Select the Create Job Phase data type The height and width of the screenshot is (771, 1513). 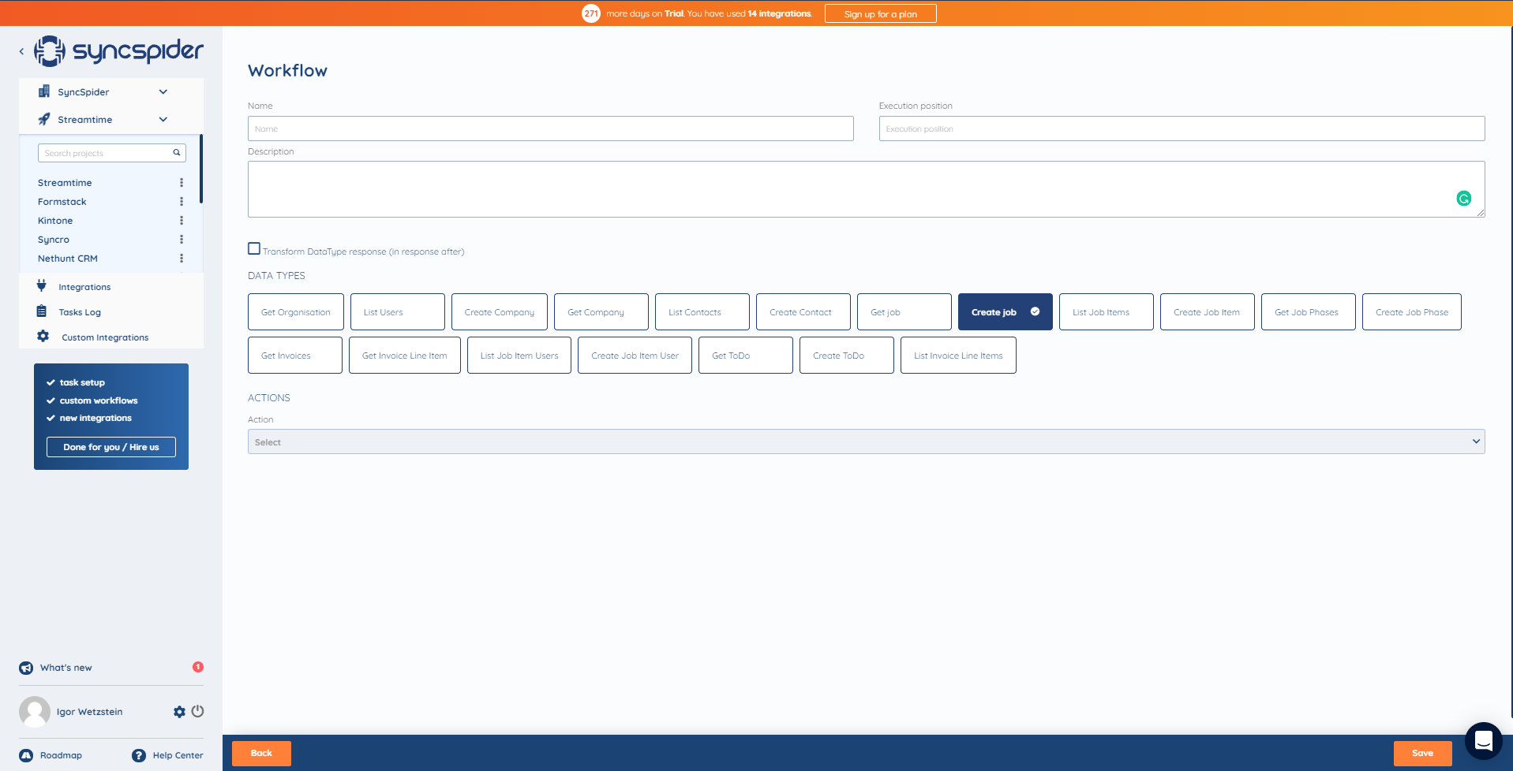click(1412, 312)
